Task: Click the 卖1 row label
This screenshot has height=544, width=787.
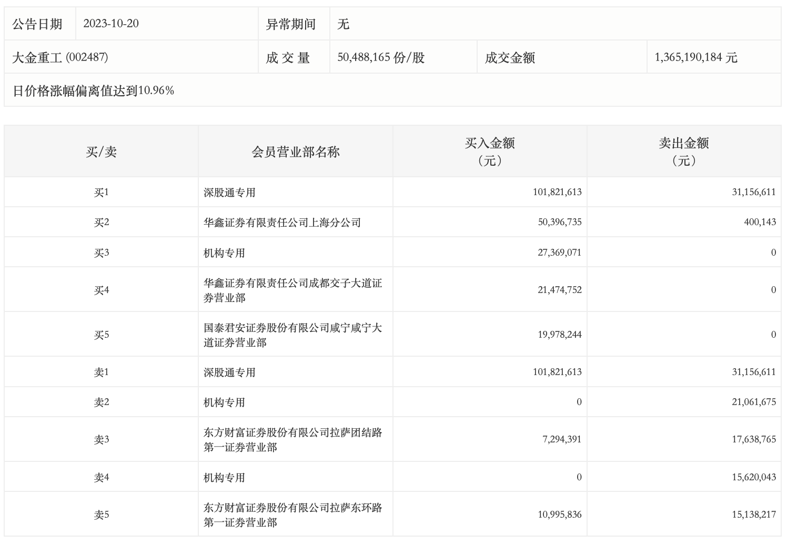Action: (x=101, y=372)
